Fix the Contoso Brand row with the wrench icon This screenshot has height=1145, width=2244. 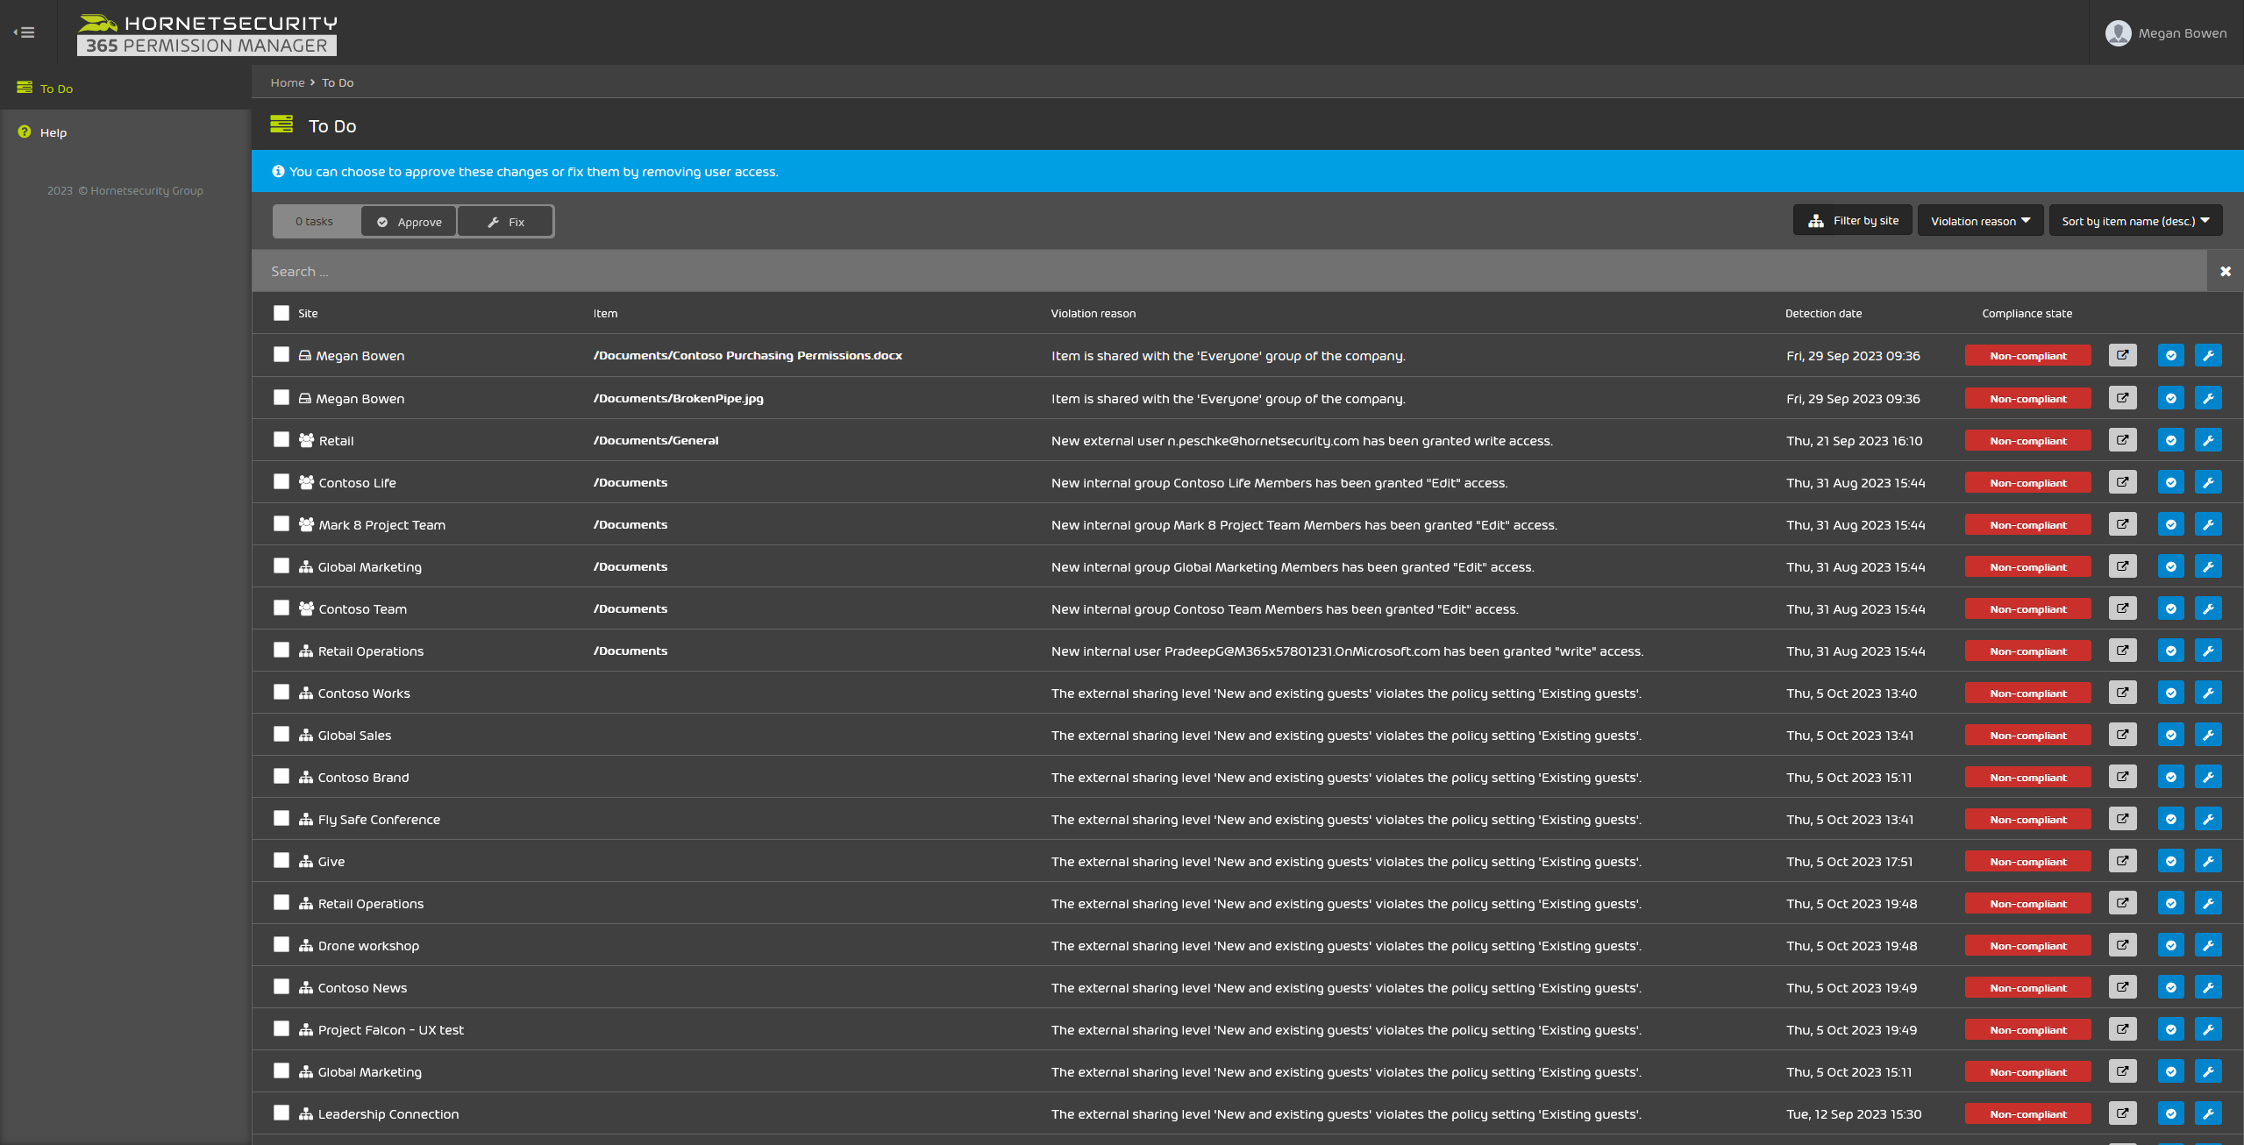coord(2208,777)
